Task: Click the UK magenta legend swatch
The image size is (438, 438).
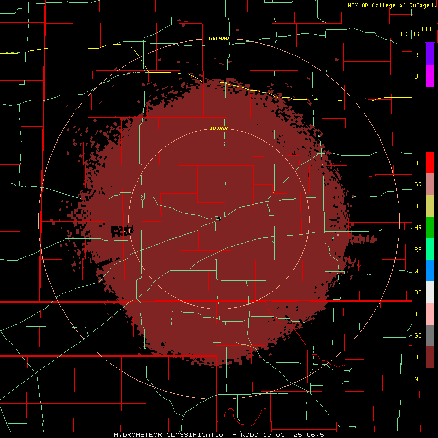Action: (430, 76)
